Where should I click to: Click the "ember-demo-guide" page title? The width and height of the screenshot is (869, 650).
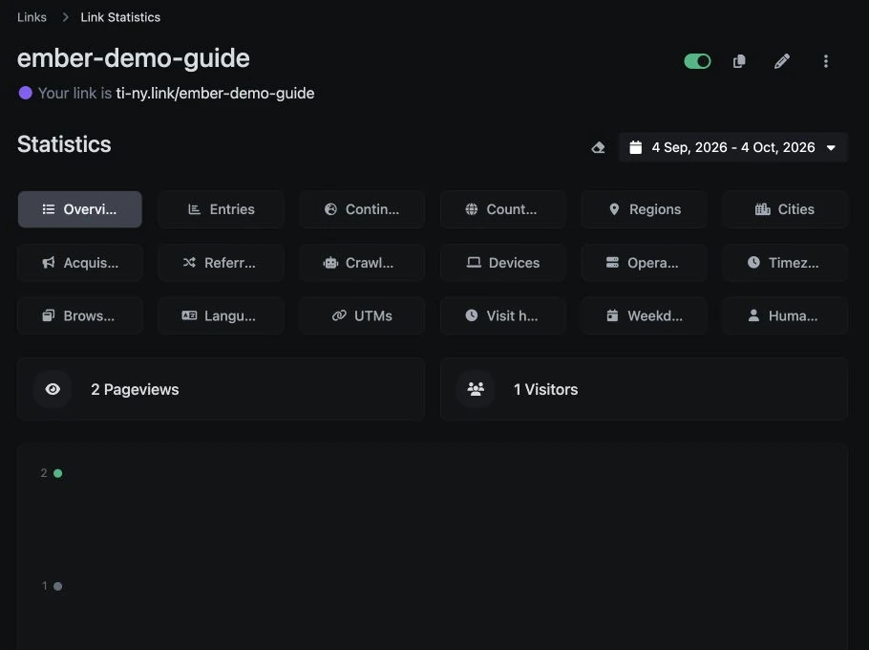pyautogui.click(x=134, y=59)
